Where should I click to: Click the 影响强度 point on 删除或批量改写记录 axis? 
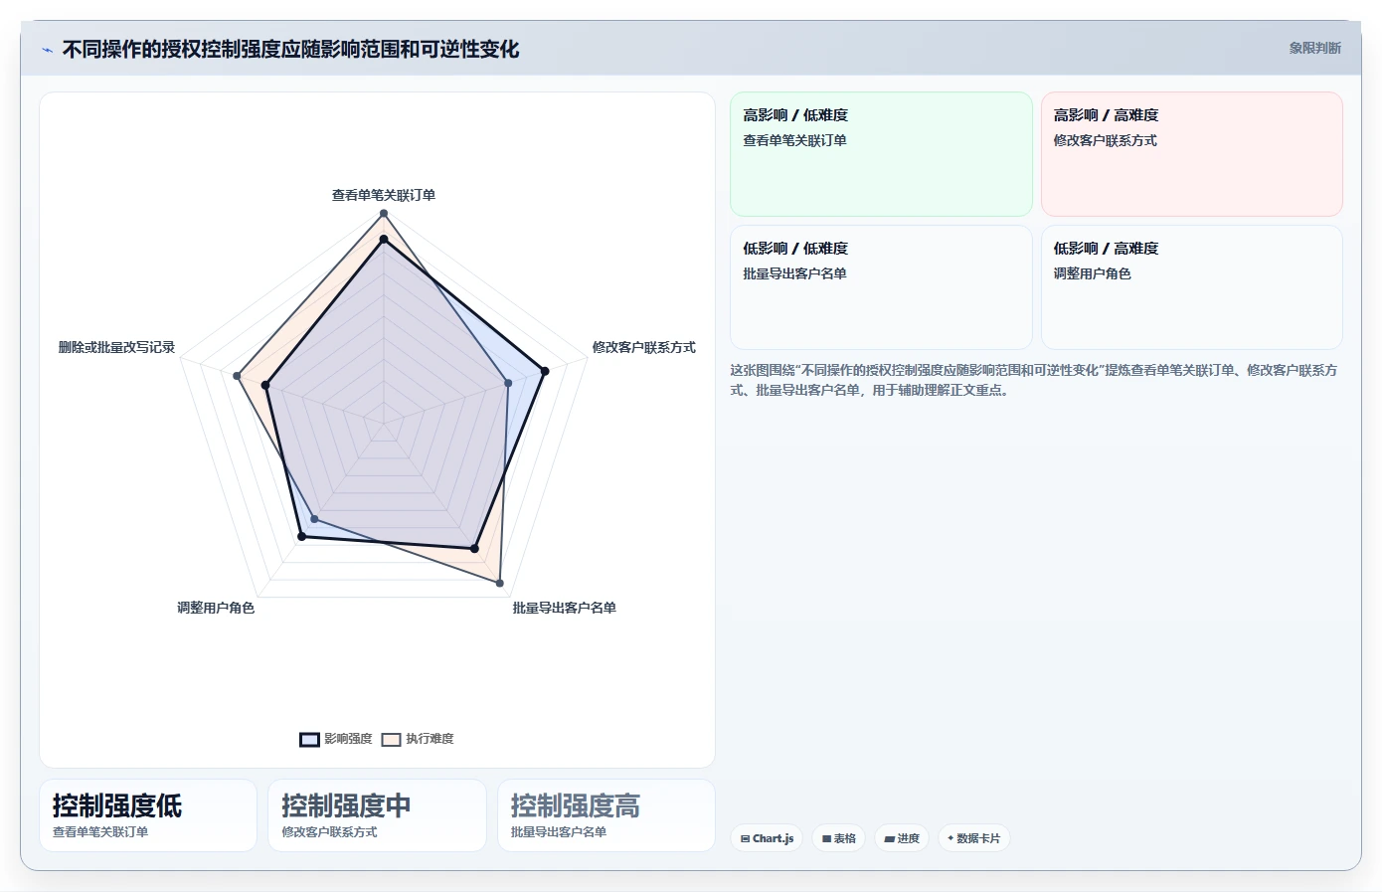coord(265,385)
